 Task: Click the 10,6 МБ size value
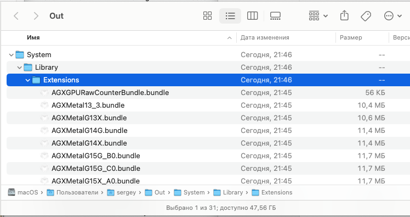click(371, 118)
